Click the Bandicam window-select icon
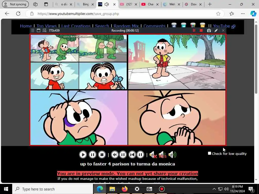Image resolution: width=259 pixels, height=194 pixels. [x=38, y=31]
